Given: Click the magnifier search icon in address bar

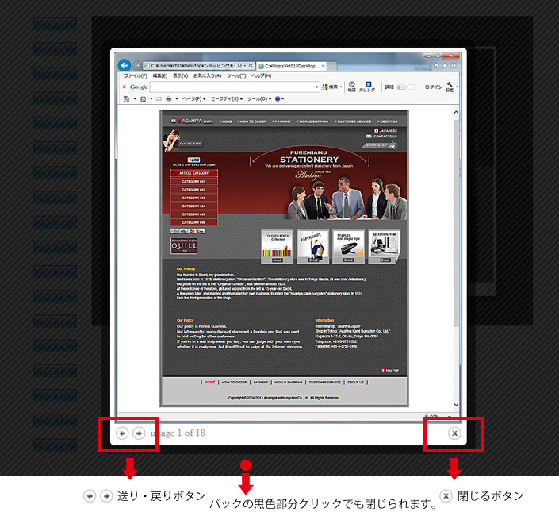Looking at the screenshot, I should 239,66.
